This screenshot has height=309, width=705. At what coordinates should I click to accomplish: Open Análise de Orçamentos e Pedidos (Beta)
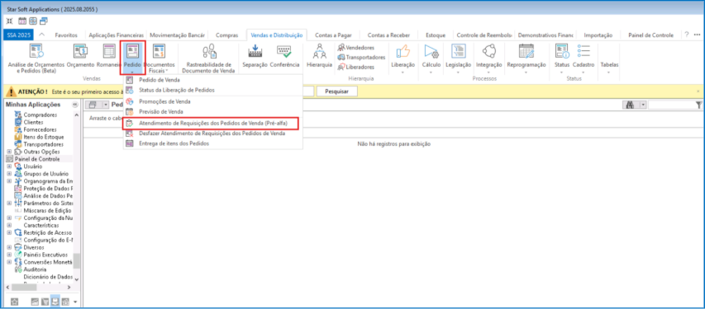pos(36,58)
